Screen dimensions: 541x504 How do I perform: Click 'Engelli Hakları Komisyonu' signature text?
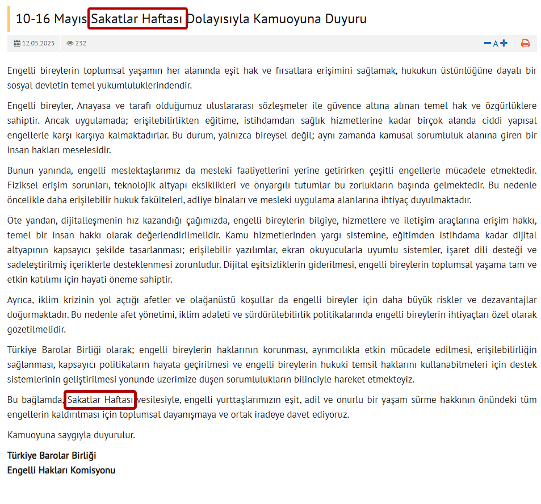(61, 470)
